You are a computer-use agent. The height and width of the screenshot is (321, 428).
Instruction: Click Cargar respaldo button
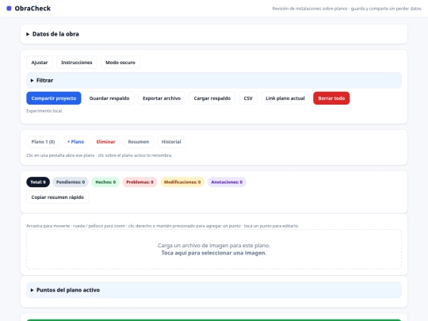click(x=212, y=98)
